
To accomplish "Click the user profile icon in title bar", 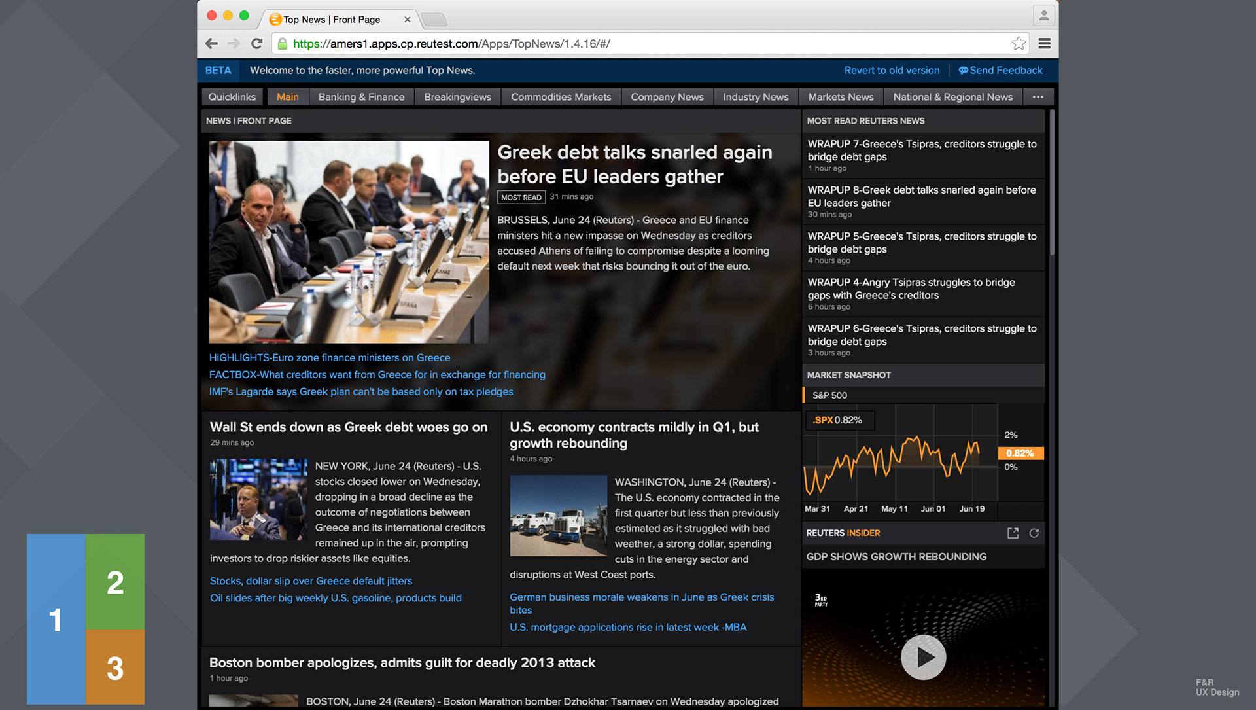I will (1043, 15).
